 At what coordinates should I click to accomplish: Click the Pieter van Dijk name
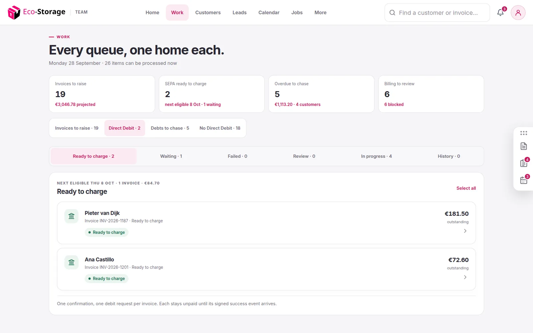[x=102, y=213]
